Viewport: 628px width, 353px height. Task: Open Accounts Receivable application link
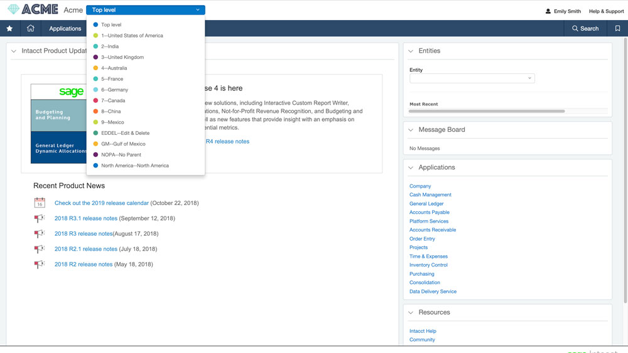(433, 230)
